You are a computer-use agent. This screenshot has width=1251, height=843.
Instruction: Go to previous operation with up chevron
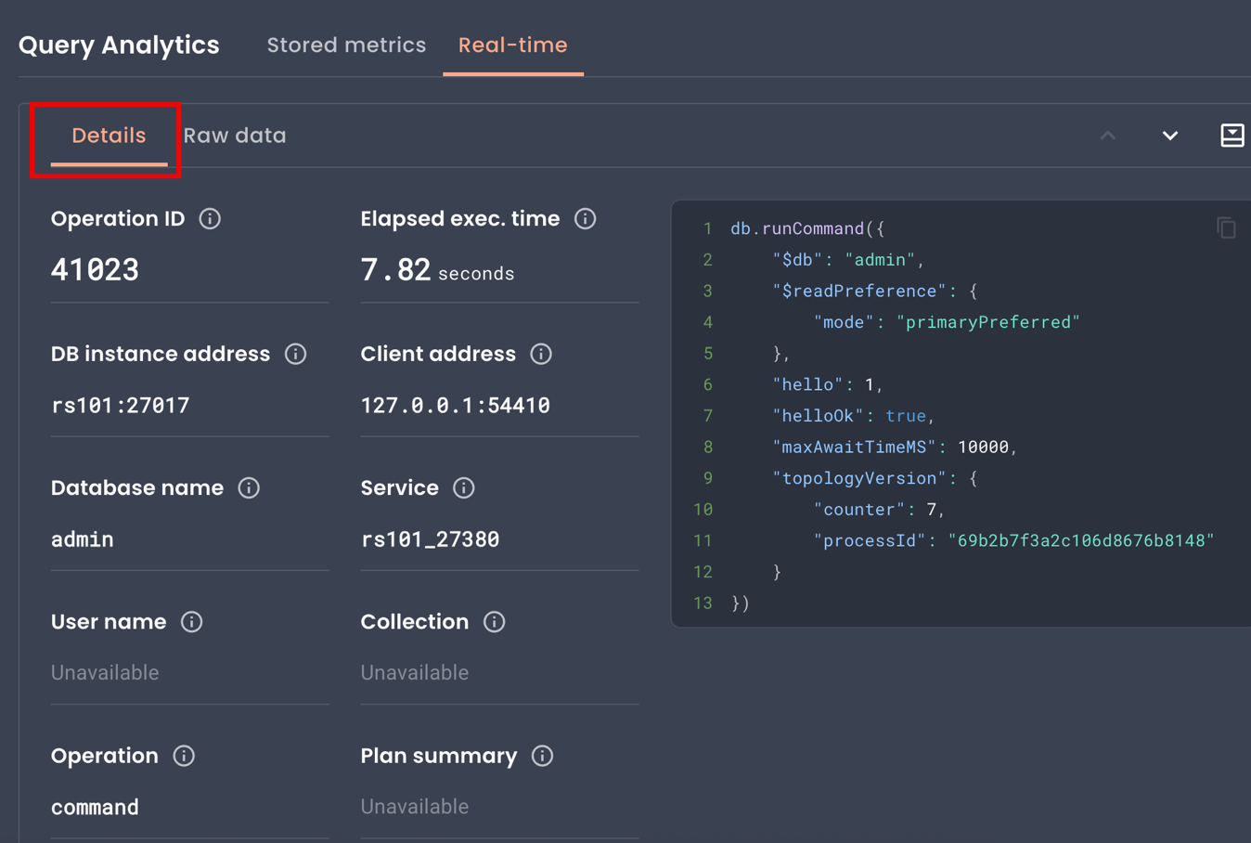(x=1108, y=136)
